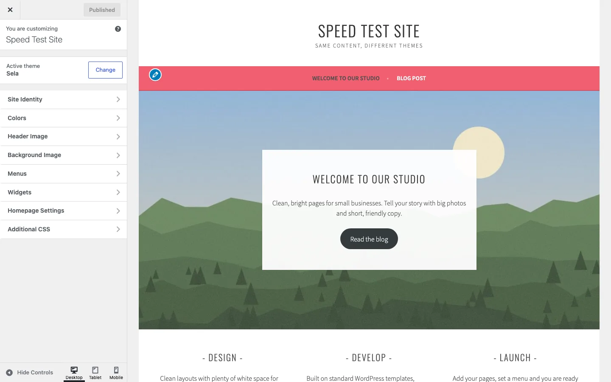Screen dimensions: 611x382
Task: Click the disabled Published button
Action: tap(102, 10)
